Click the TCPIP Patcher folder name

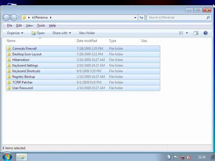click(x=23, y=82)
